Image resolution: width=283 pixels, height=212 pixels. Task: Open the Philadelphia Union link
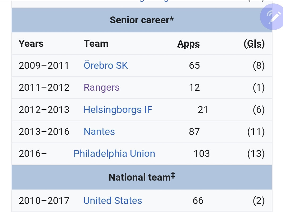114,154
